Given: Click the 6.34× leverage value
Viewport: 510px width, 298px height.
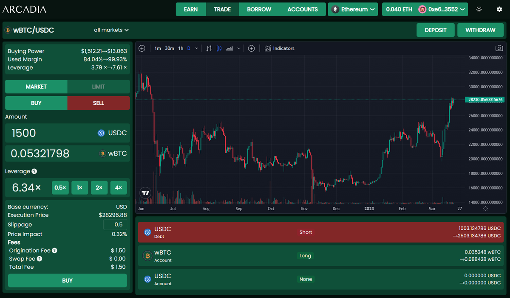Looking at the screenshot, I should pos(26,187).
